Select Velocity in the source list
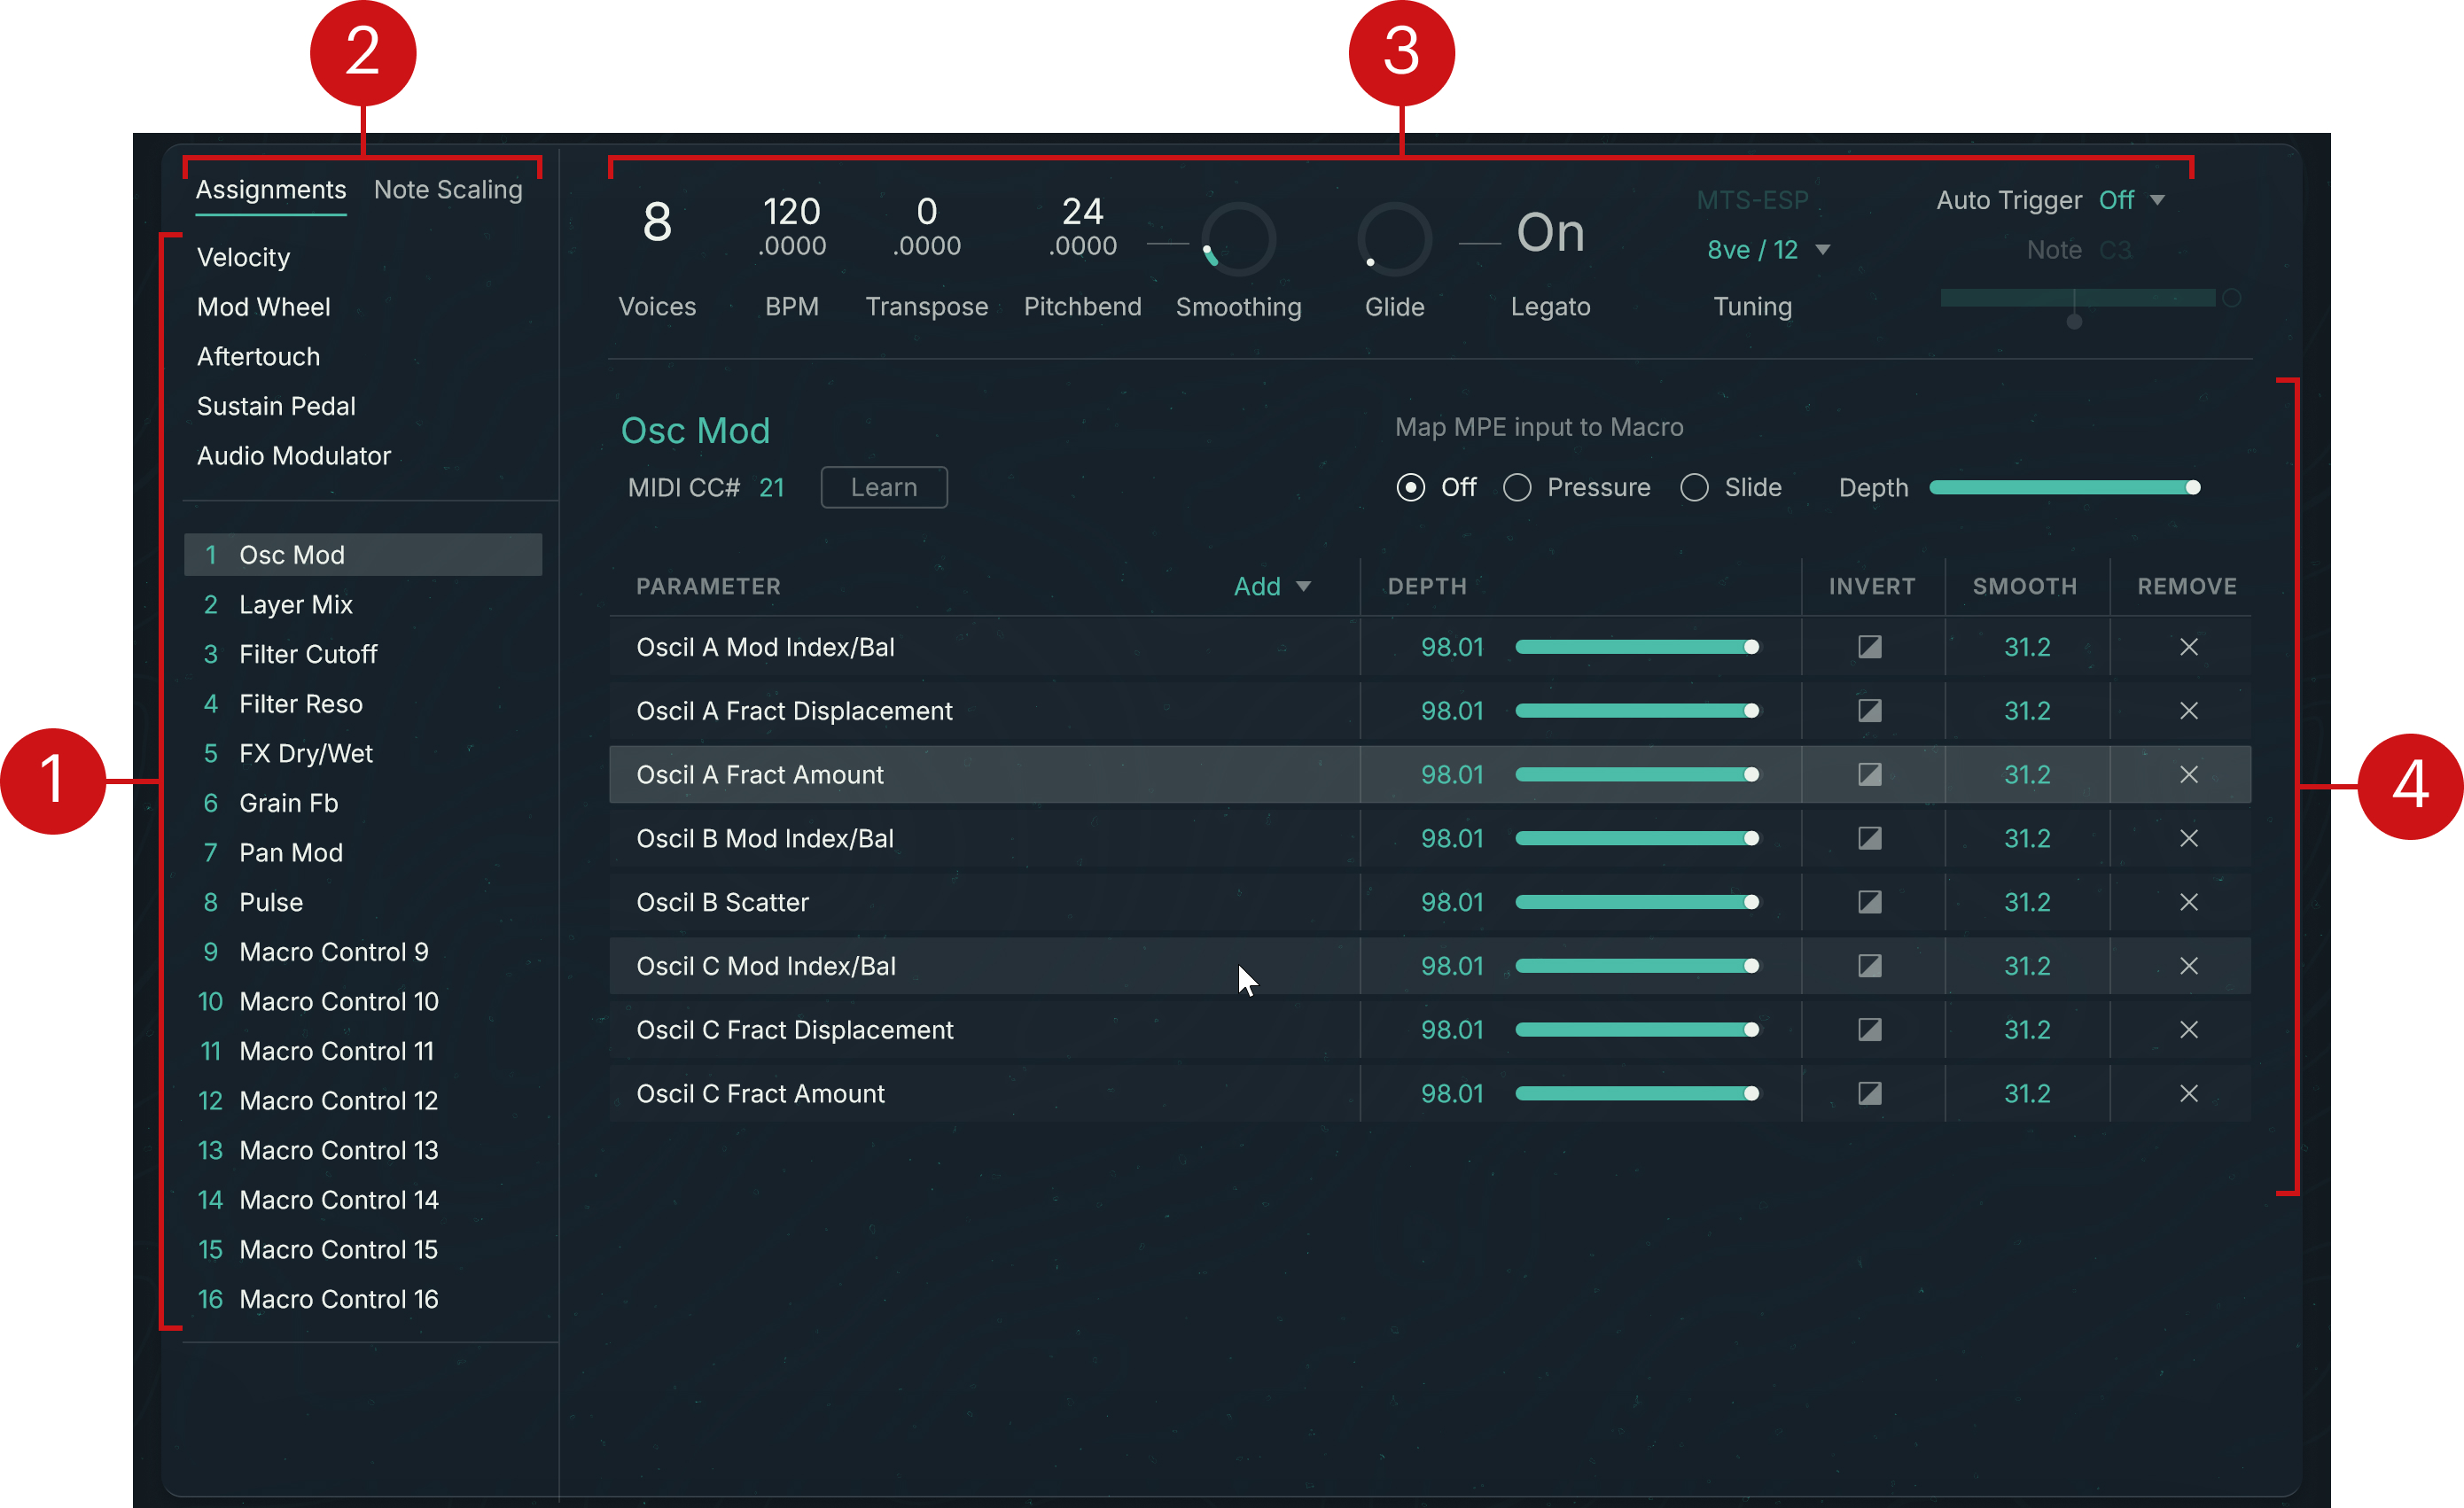The height and width of the screenshot is (1508, 2464). 243,257
